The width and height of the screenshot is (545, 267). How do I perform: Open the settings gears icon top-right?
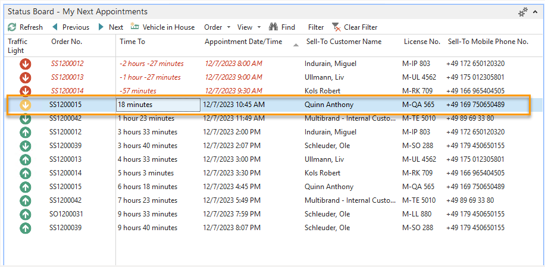point(523,12)
